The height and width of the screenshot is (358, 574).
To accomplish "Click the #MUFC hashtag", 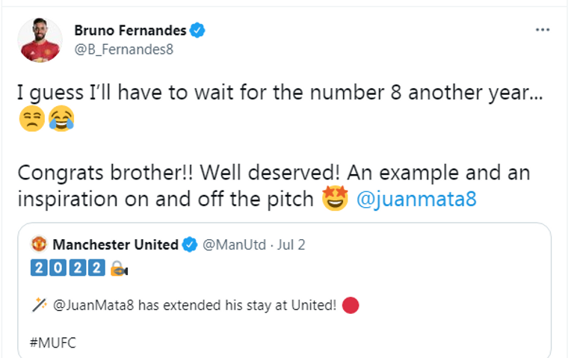I will [x=53, y=343].
